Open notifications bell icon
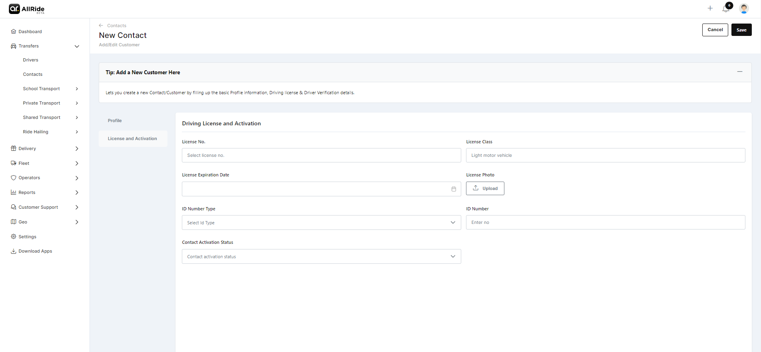The height and width of the screenshot is (352, 761). (726, 9)
